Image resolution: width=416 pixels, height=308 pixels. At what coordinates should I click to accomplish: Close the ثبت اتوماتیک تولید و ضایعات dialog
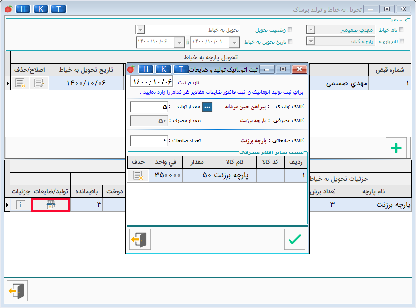[299, 69]
